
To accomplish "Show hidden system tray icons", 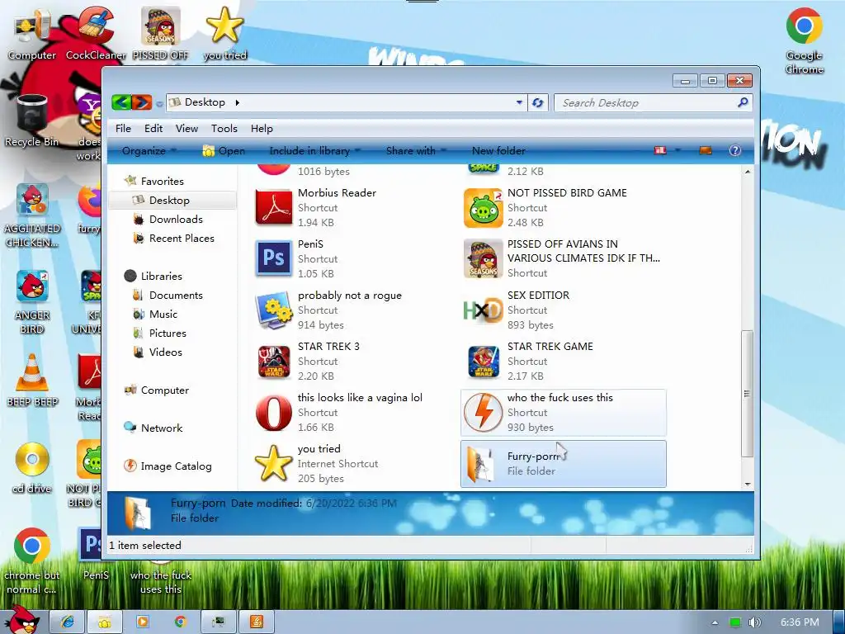I will pos(715,622).
